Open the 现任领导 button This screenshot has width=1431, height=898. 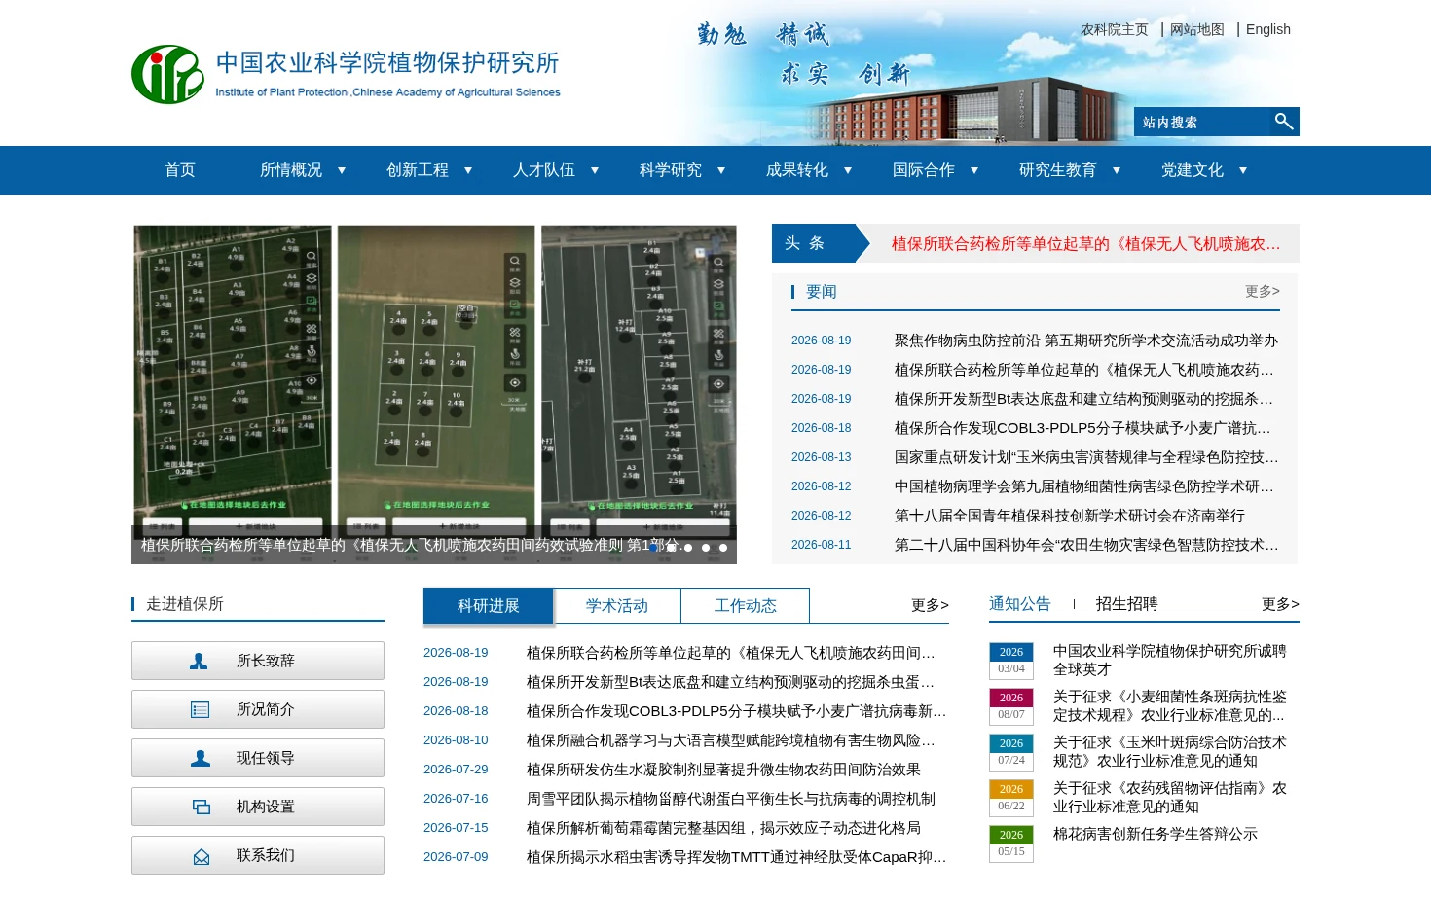point(258,758)
